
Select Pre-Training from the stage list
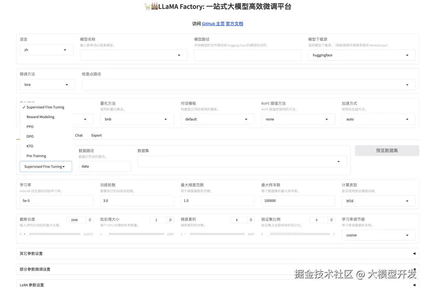click(x=46, y=156)
